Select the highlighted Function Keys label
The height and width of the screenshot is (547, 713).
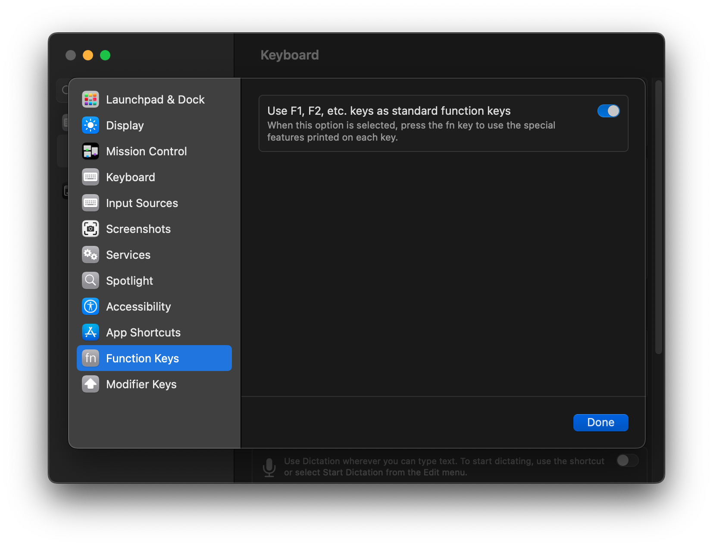[x=143, y=358]
